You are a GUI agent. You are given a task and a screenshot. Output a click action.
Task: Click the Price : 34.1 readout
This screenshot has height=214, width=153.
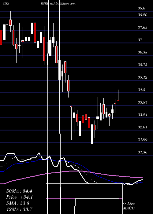pos(19,197)
